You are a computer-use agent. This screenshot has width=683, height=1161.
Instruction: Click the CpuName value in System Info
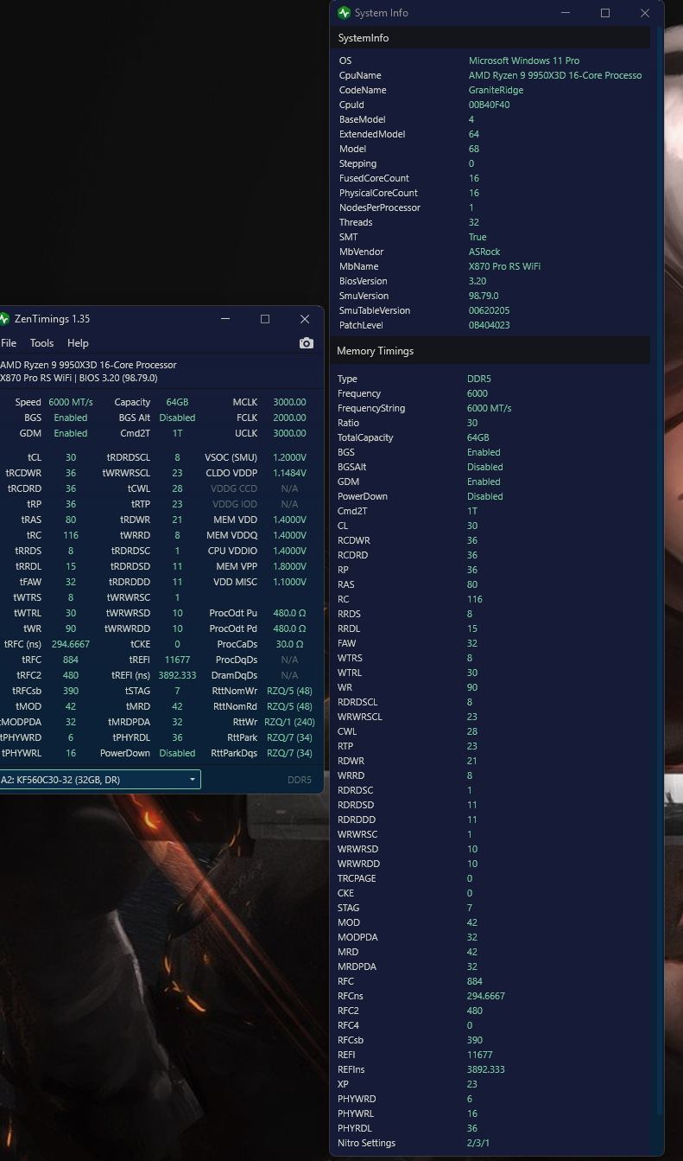(555, 75)
